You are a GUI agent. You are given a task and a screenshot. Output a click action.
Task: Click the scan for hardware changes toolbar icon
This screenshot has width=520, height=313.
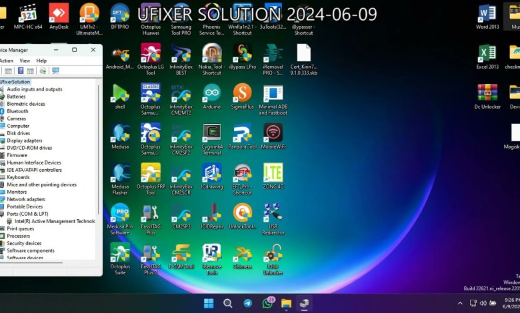(x=55, y=71)
